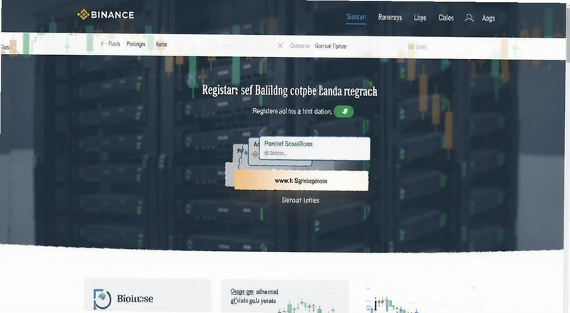Click the Bioiuose card logo icon
The height and width of the screenshot is (313, 570).
[x=102, y=299]
